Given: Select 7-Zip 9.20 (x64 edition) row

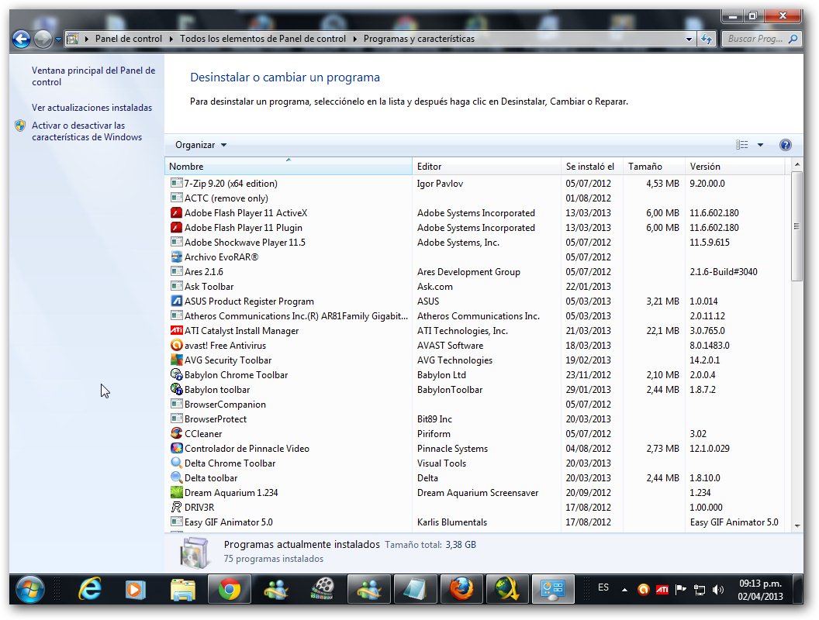Looking at the screenshot, I should pos(475,184).
